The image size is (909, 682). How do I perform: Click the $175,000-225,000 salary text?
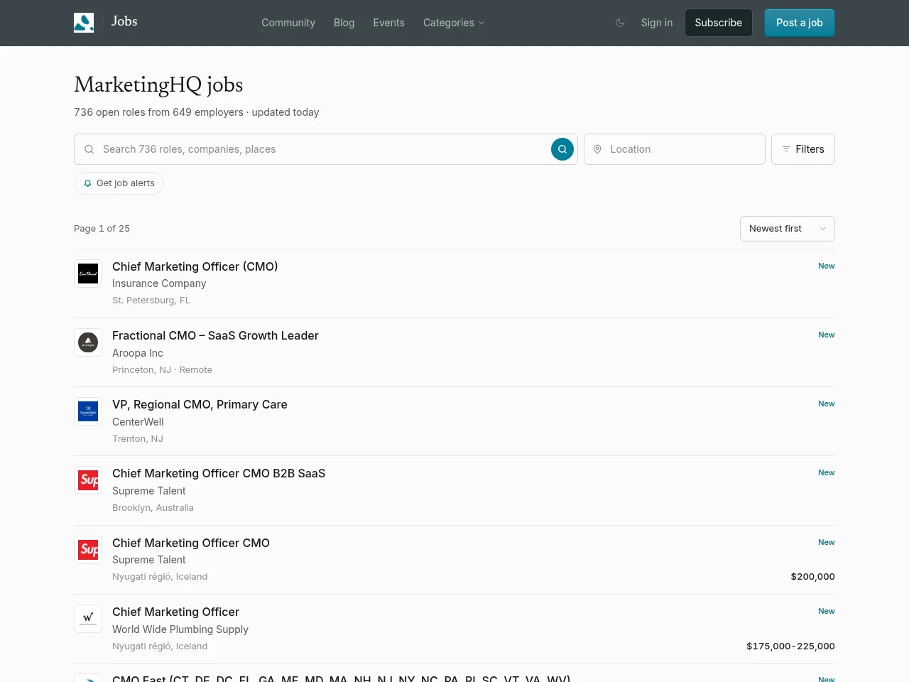790,646
